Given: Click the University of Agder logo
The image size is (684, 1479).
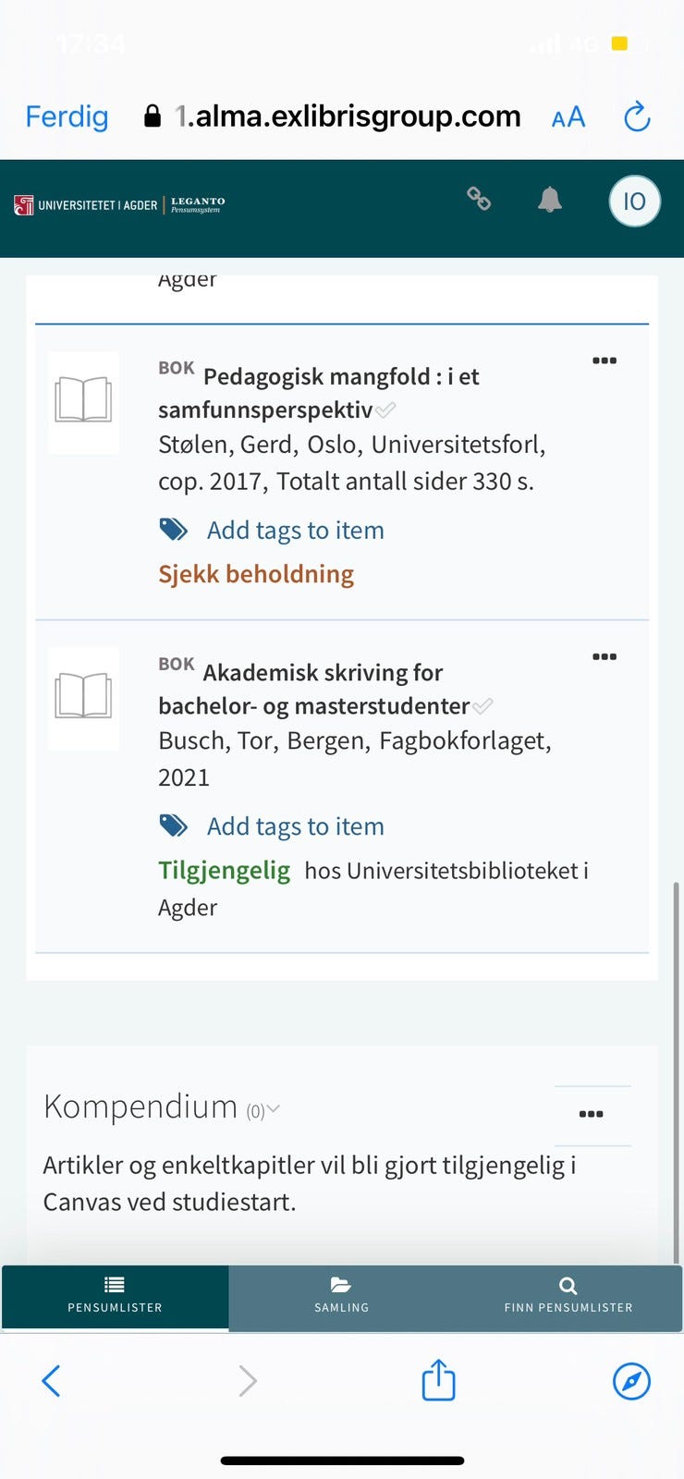Looking at the screenshot, I should click(x=86, y=205).
